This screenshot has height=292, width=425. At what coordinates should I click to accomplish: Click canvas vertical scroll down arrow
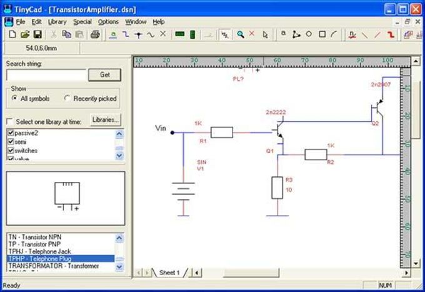[x=416, y=263]
